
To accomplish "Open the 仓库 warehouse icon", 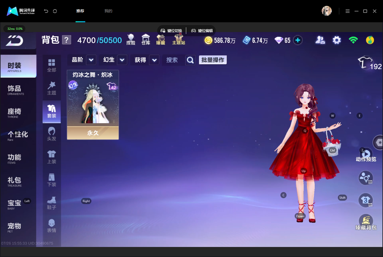I will [146, 40].
